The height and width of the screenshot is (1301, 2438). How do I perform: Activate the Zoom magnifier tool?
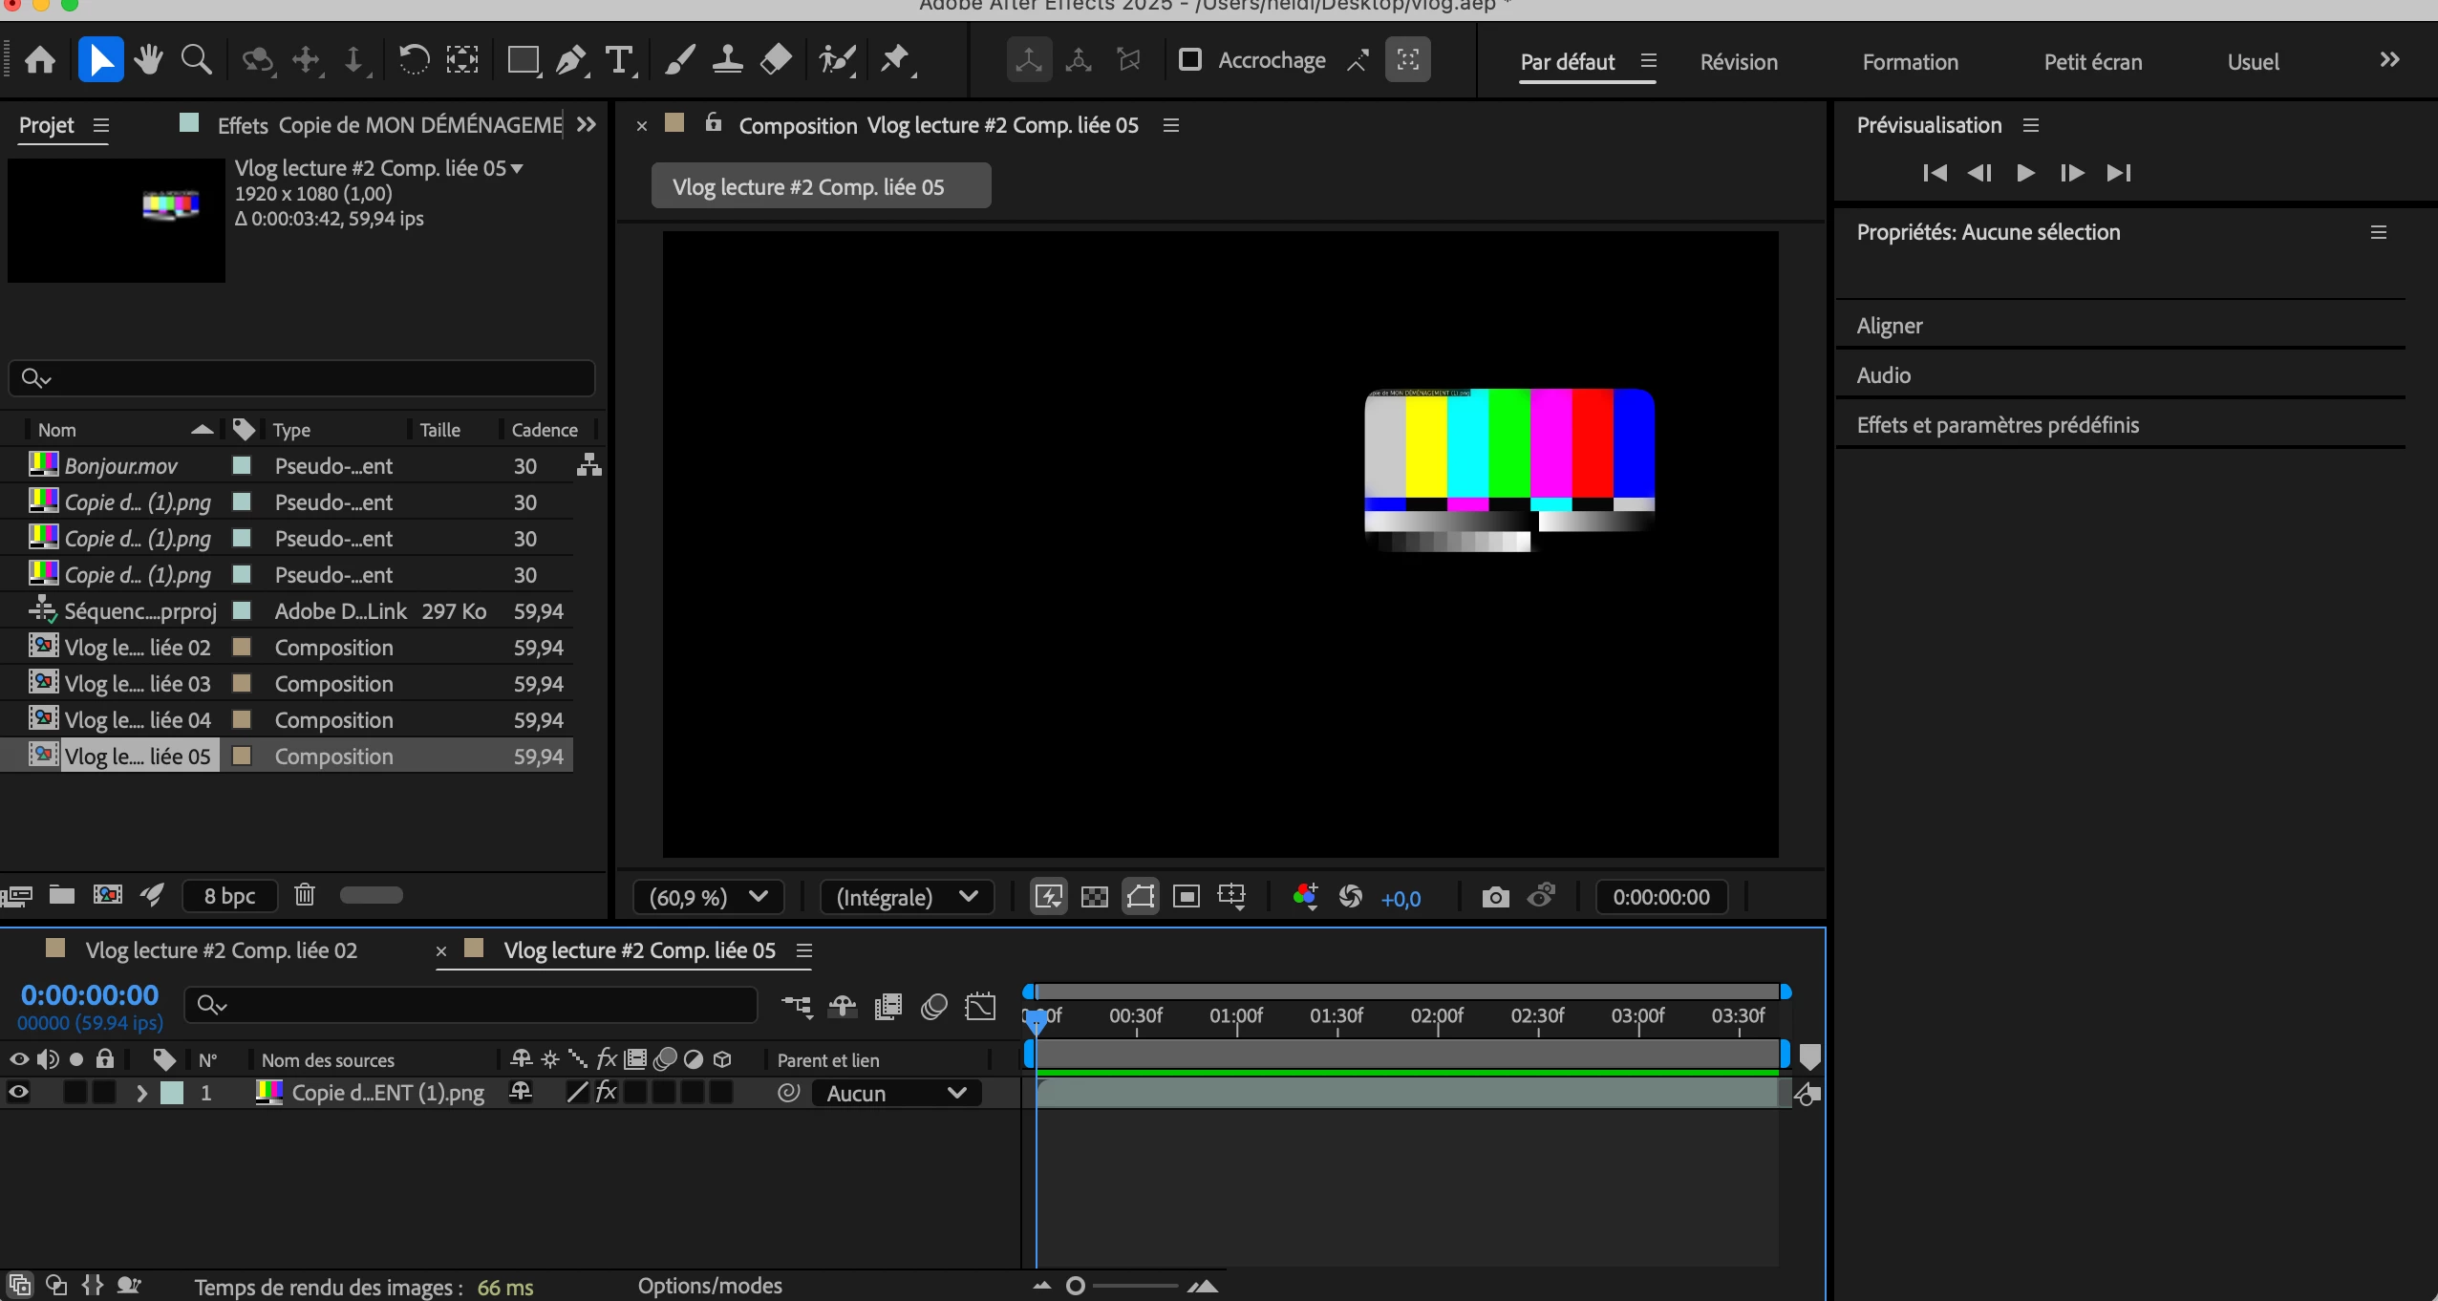(196, 61)
